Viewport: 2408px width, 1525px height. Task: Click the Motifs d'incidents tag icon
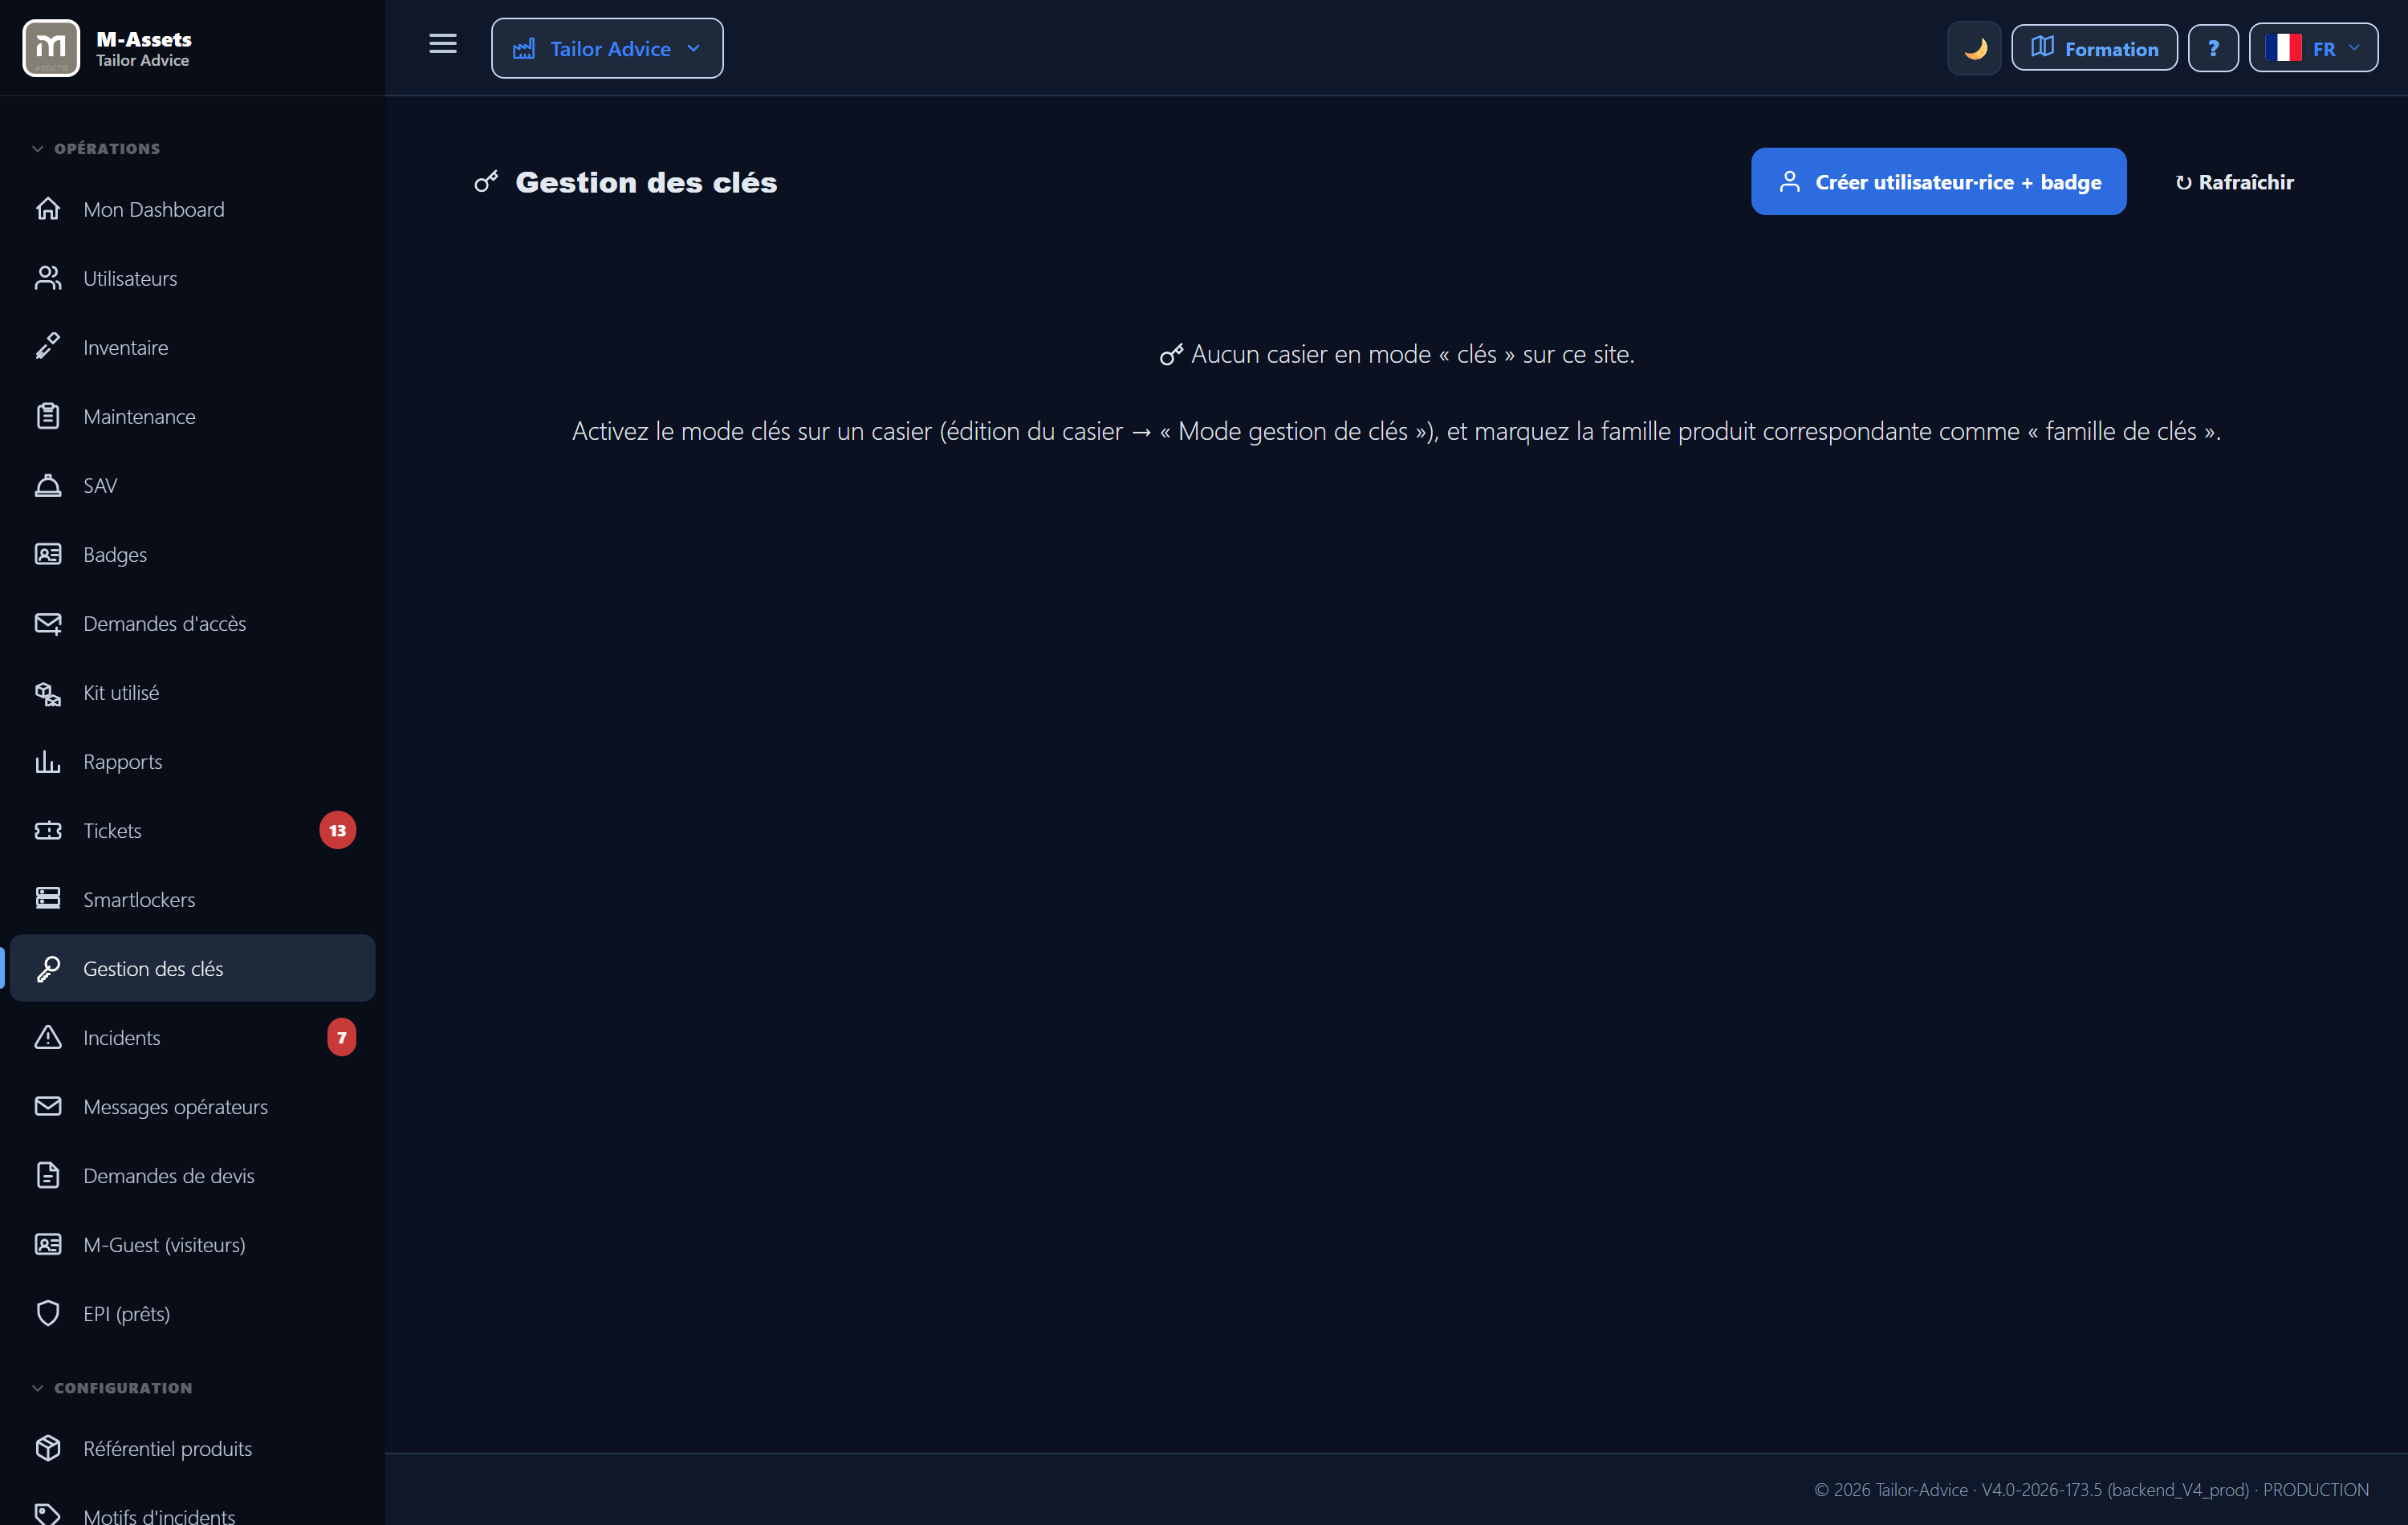48,1514
